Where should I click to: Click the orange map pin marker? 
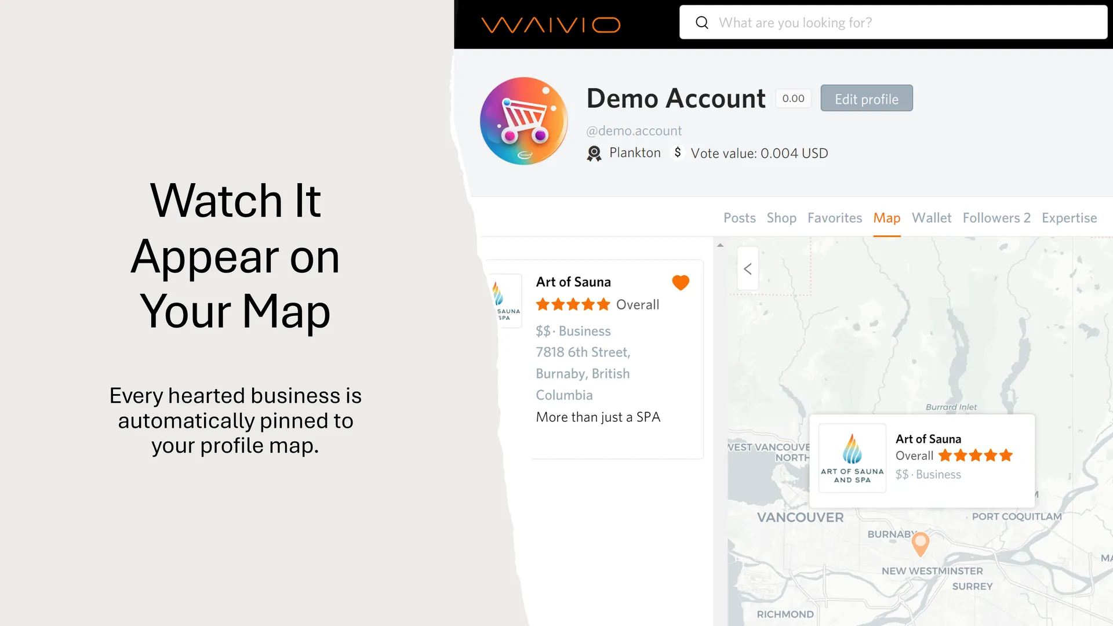coord(921,544)
